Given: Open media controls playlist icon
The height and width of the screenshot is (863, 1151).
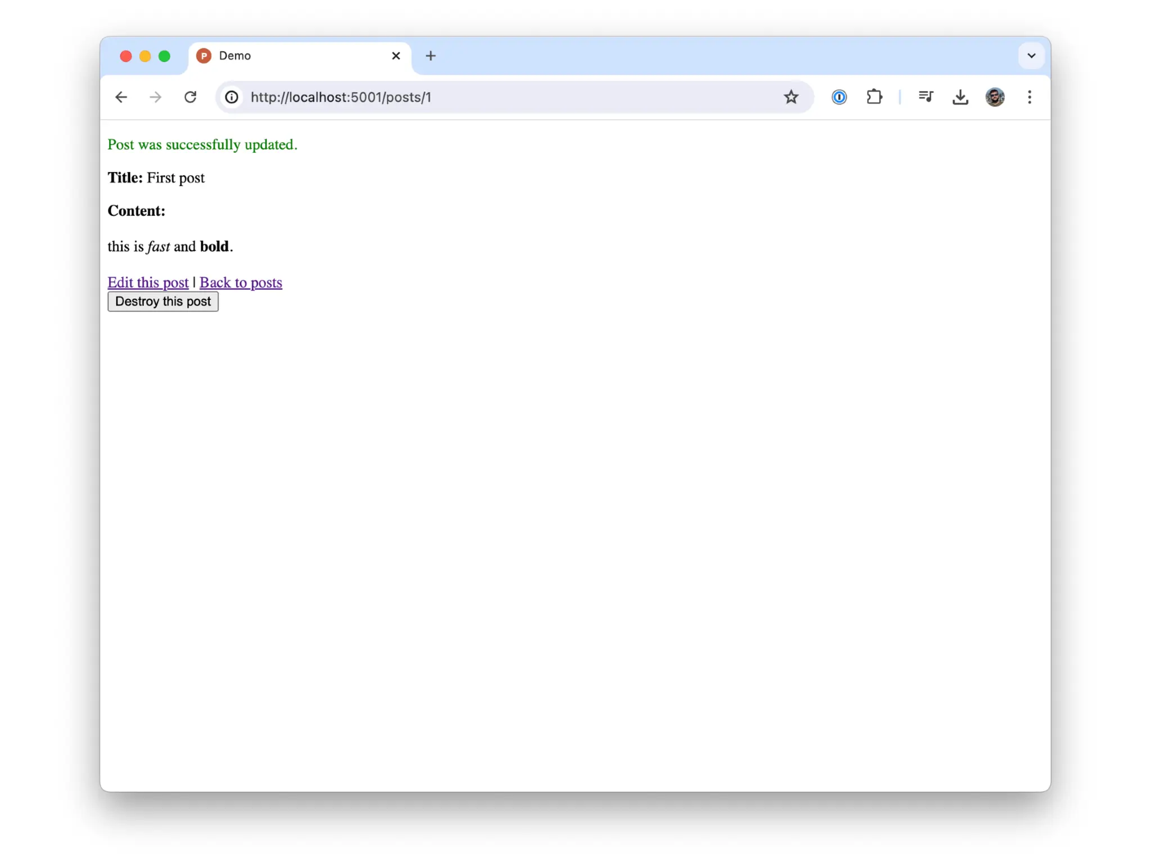Looking at the screenshot, I should click(926, 97).
